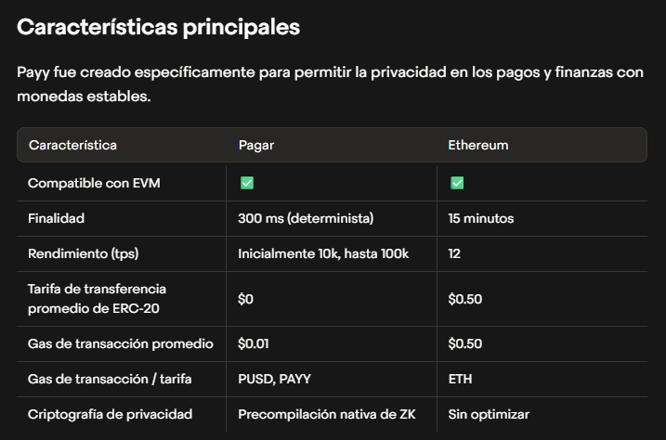
Task: Click the "$0" transfer fee cell
Action: click(246, 299)
